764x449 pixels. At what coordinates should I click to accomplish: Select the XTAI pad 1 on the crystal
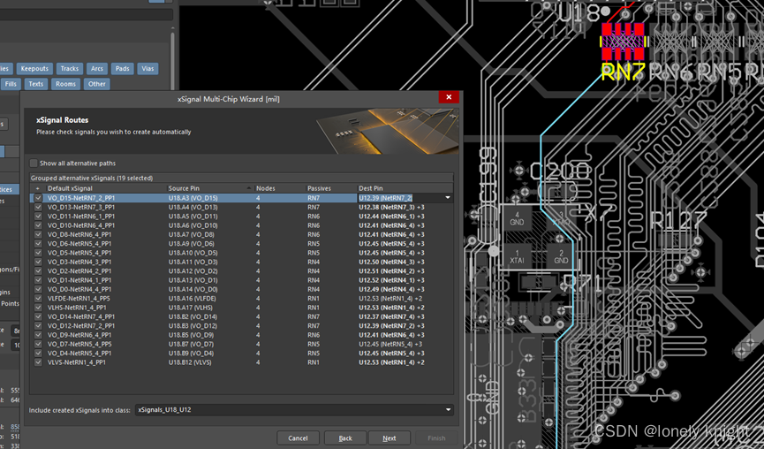pos(517,256)
